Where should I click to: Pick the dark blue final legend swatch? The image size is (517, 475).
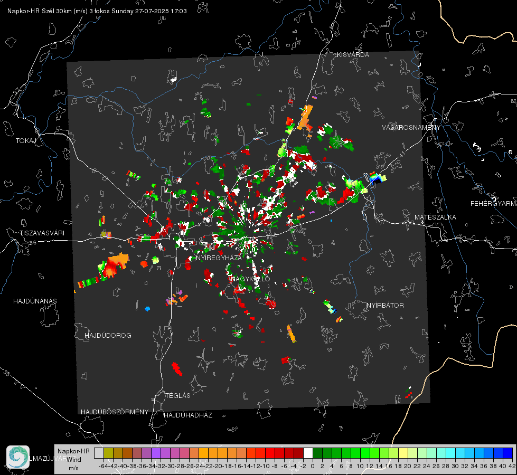[508, 453]
